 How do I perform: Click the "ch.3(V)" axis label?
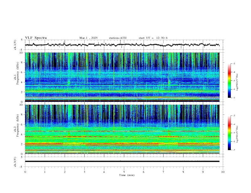click(15, 162)
